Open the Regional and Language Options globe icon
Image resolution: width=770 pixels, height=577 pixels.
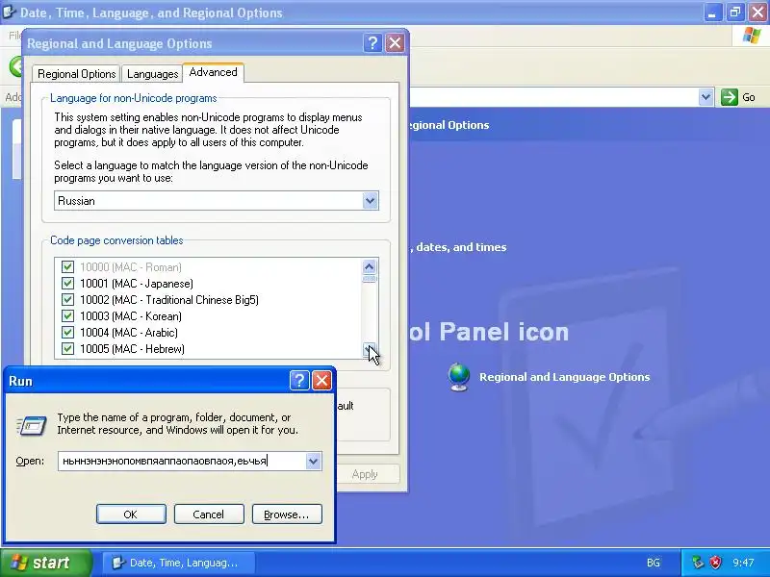point(459,377)
